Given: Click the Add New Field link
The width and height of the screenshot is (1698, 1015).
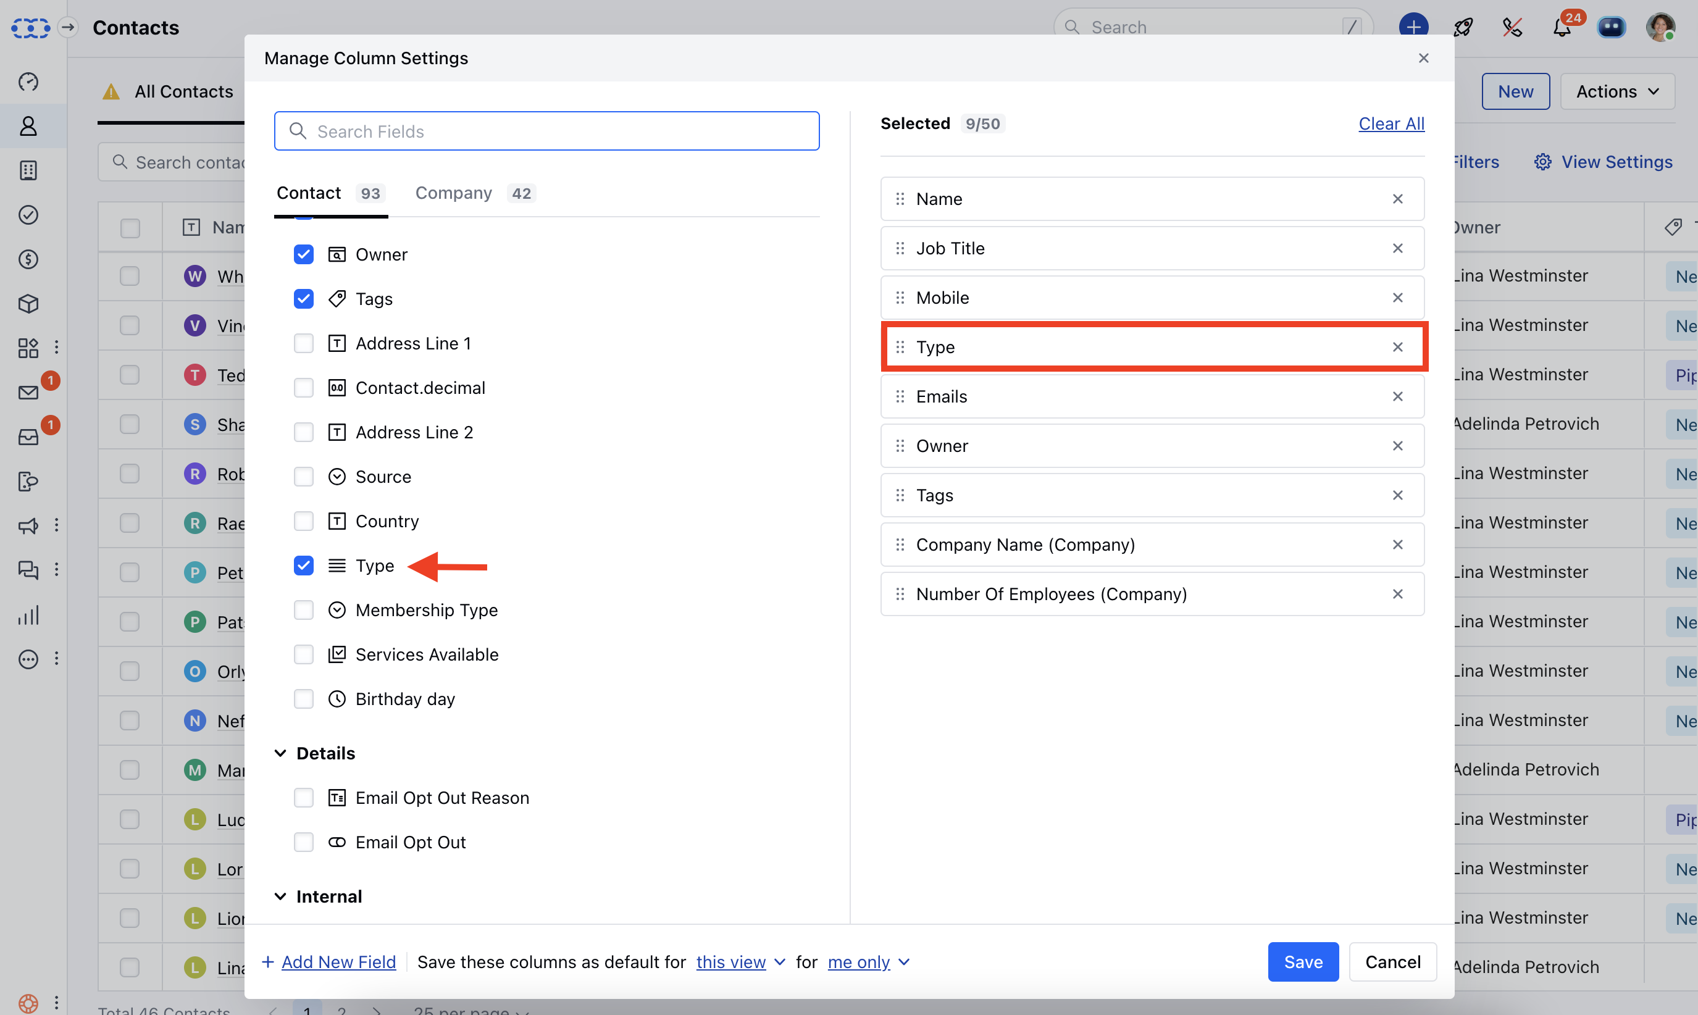Looking at the screenshot, I should [338, 962].
